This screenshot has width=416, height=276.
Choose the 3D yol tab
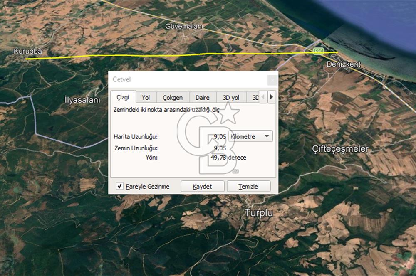[231, 98]
